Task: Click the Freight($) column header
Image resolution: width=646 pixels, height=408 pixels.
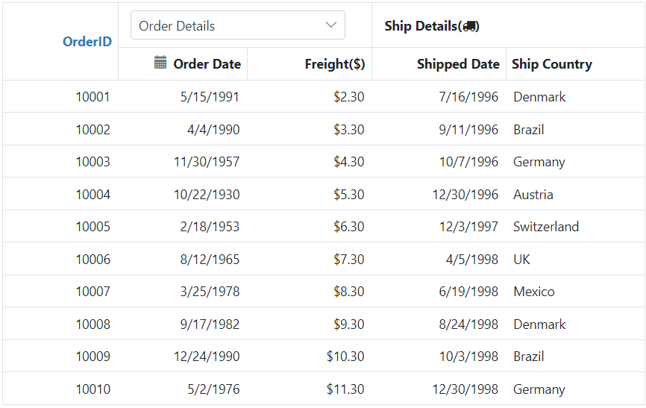Action: (x=334, y=64)
